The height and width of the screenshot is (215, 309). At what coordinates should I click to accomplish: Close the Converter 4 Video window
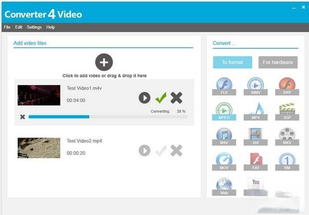coord(303,7)
